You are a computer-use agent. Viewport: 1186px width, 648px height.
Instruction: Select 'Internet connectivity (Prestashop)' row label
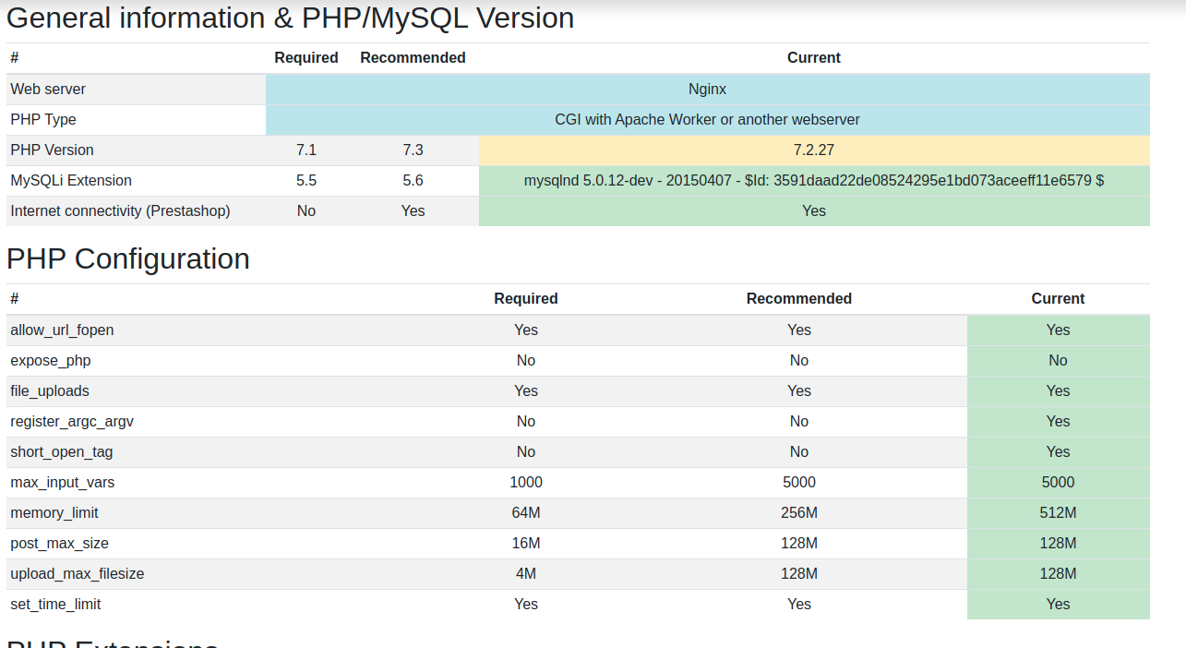click(x=120, y=211)
